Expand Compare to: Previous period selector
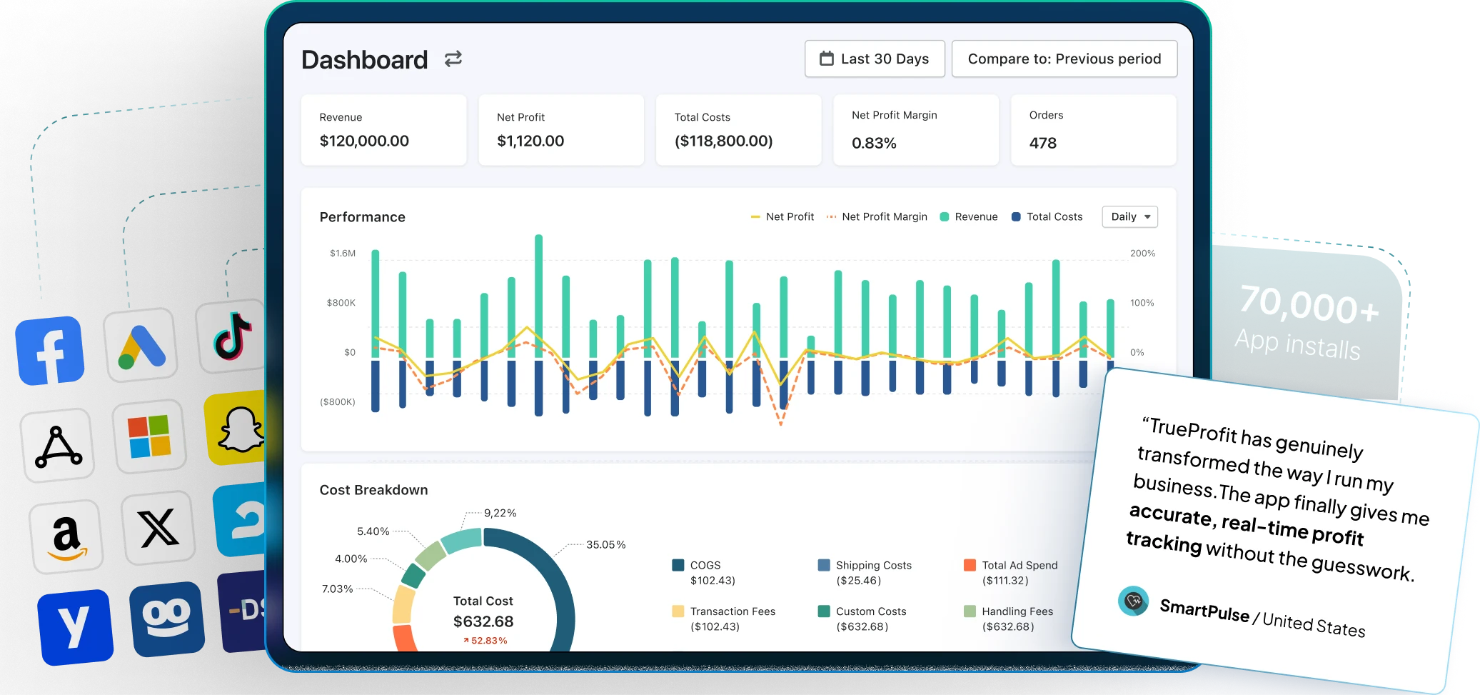 click(1064, 59)
